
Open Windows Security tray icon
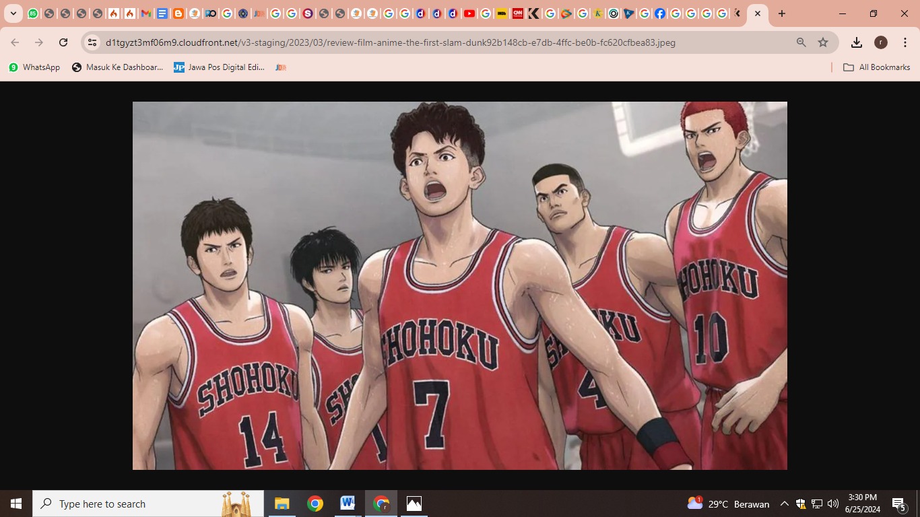pyautogui.click(x=801, y=504)
